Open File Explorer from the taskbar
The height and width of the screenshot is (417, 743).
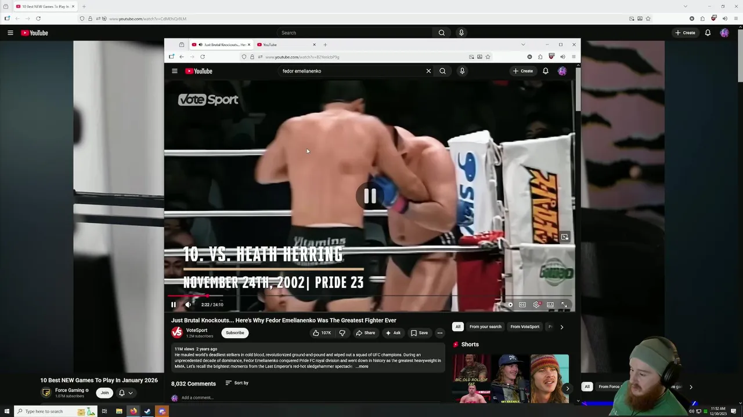click(119, 411)
